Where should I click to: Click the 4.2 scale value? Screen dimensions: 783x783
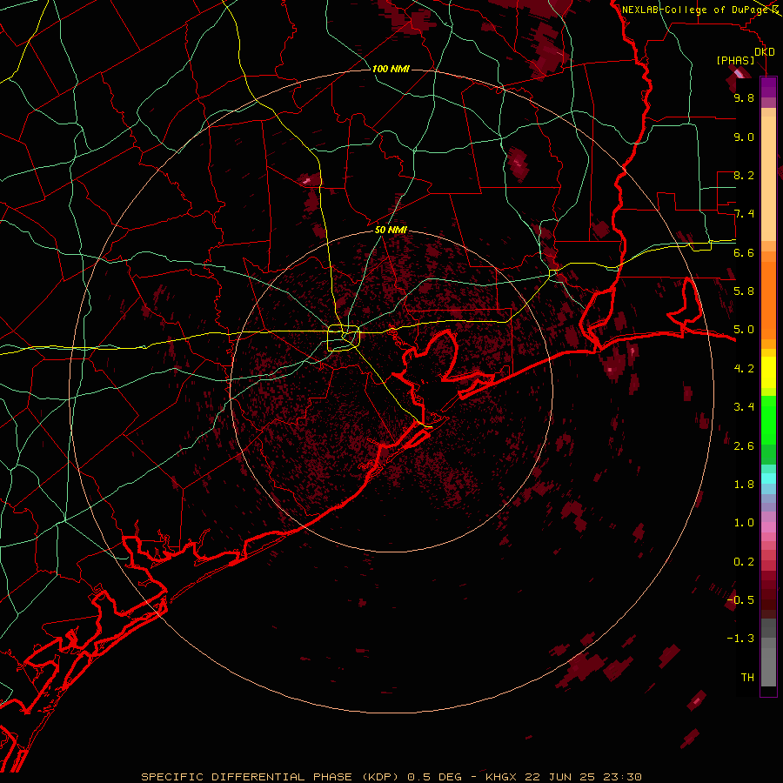(744, 369)
